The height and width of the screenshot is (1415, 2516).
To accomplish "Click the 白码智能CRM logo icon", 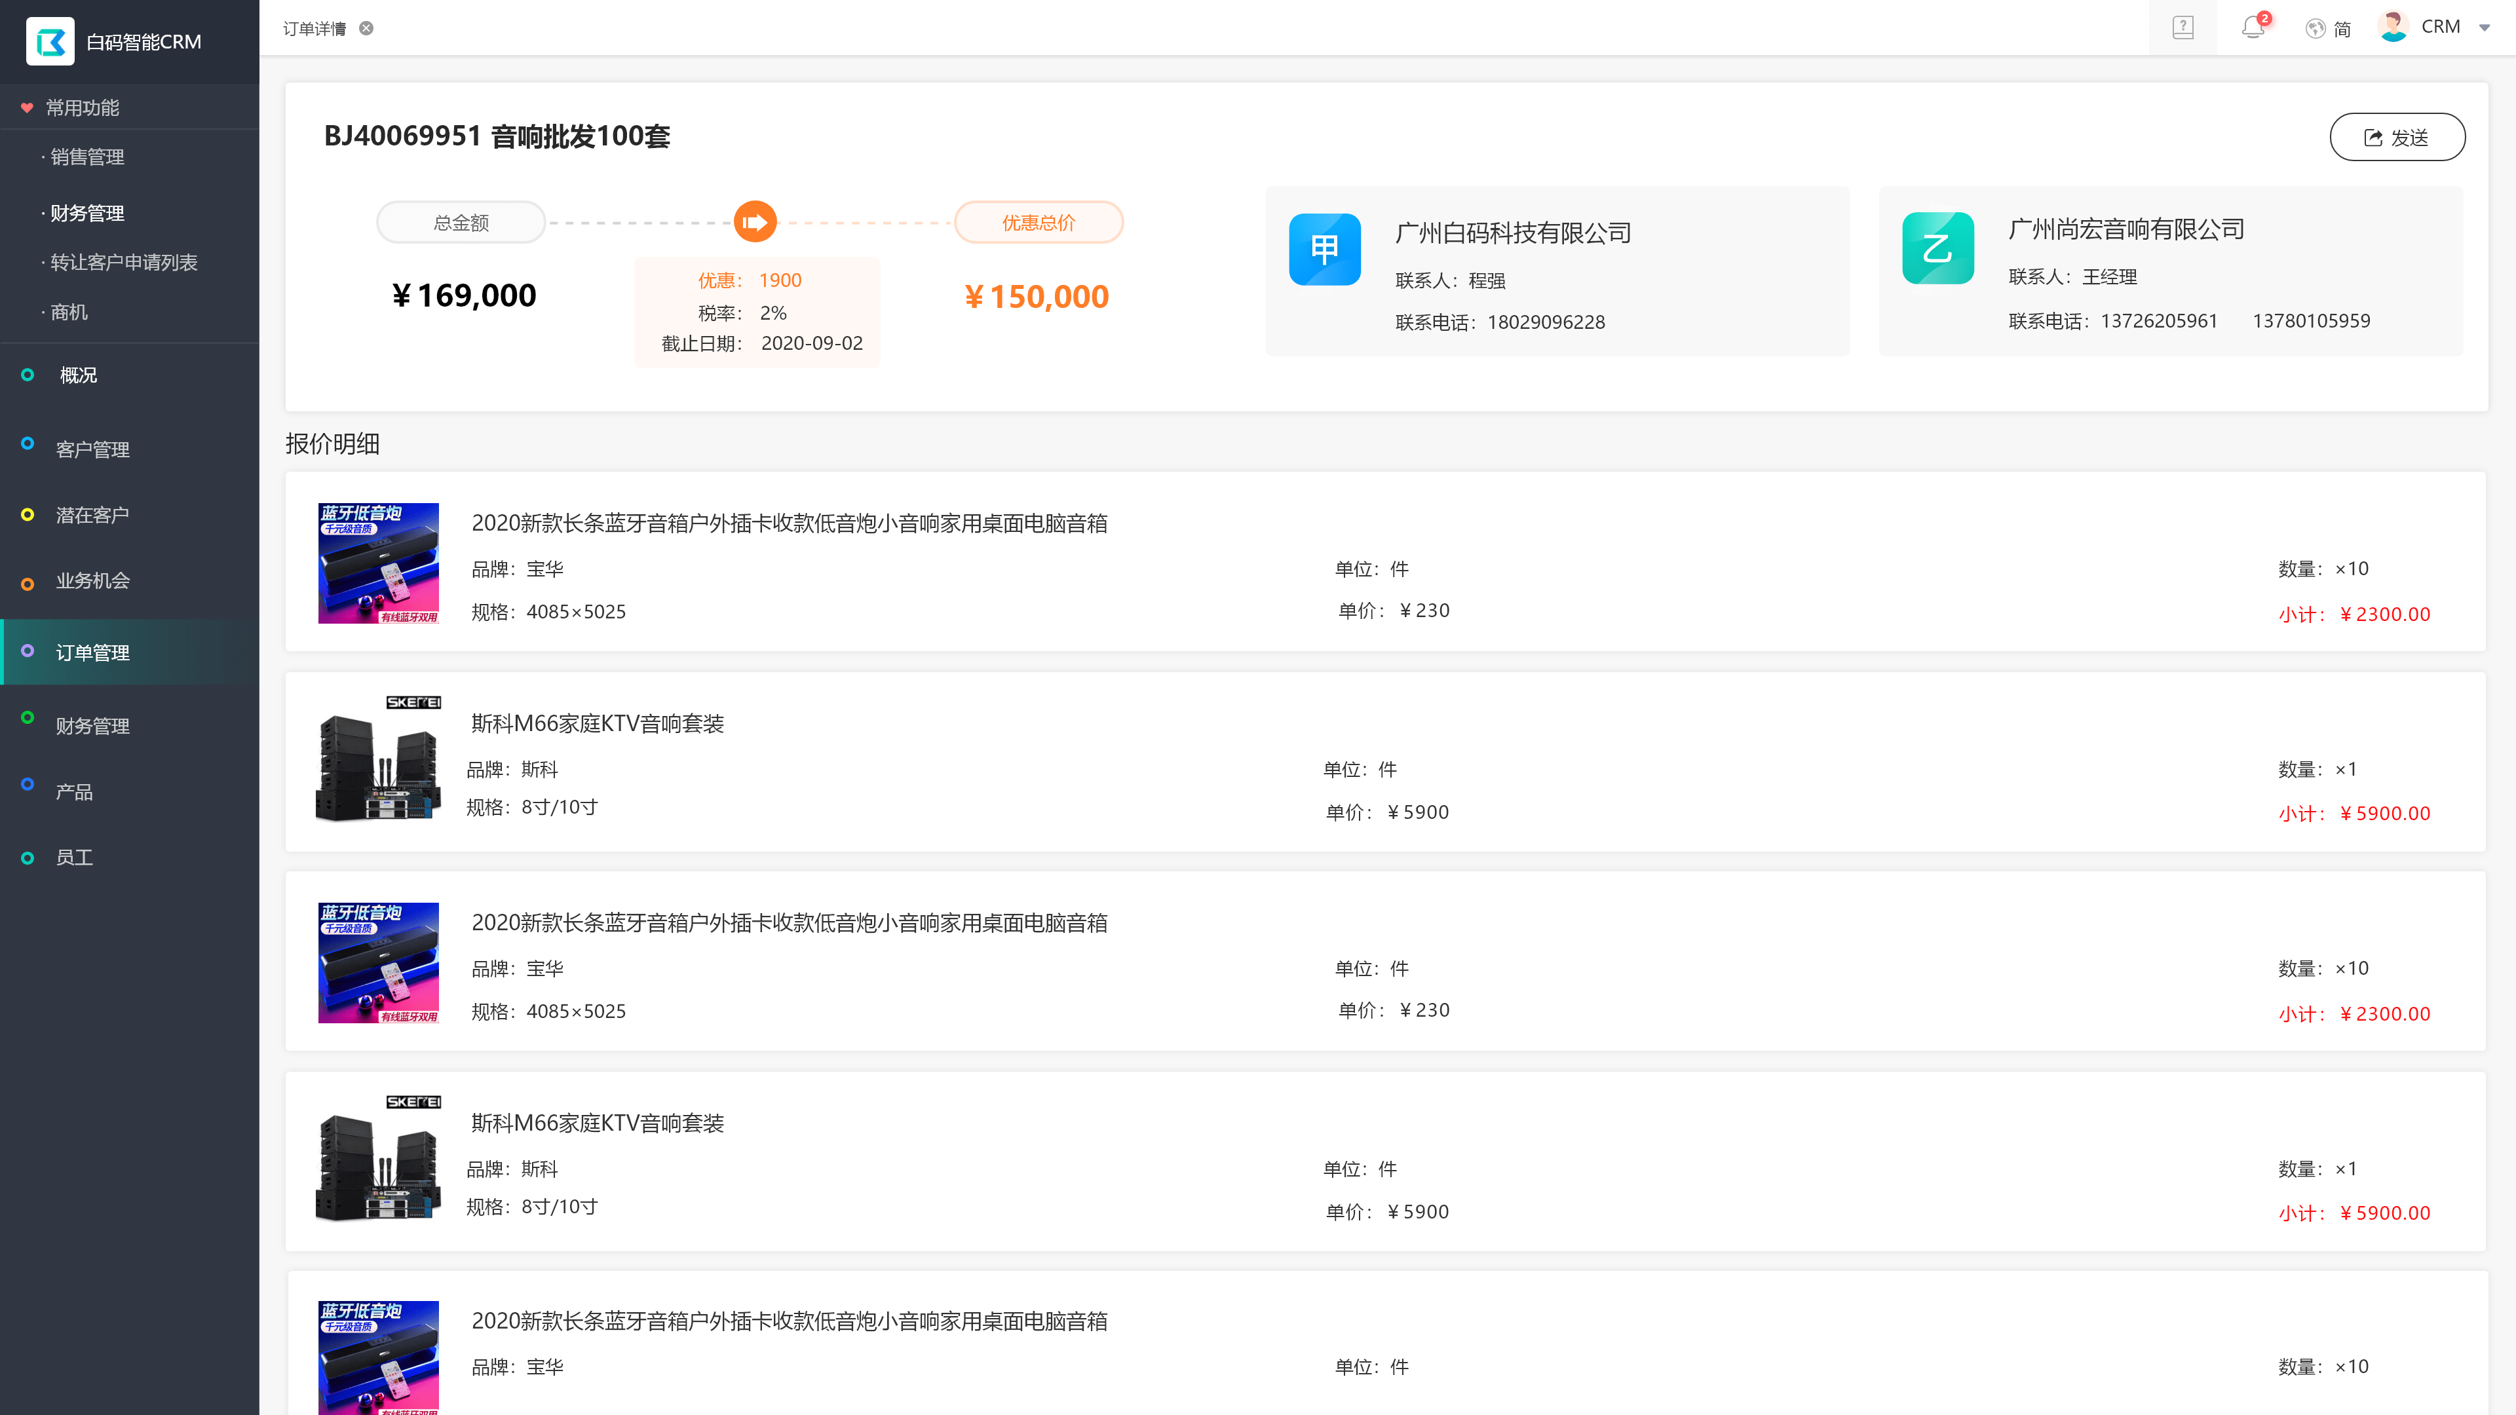I will [x=50, y=41].
